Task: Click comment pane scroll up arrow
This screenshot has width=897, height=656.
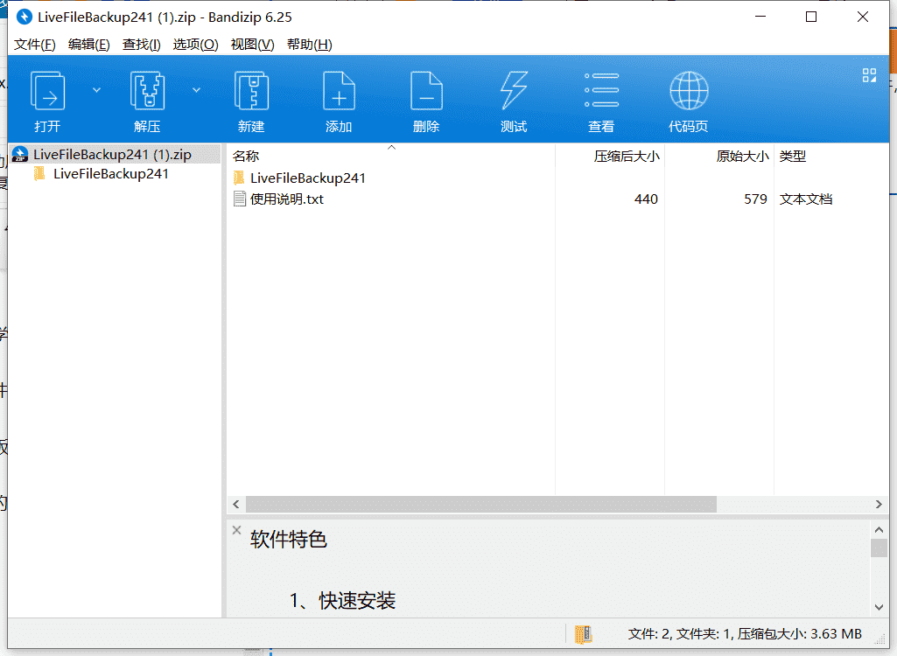Action: 879,529
